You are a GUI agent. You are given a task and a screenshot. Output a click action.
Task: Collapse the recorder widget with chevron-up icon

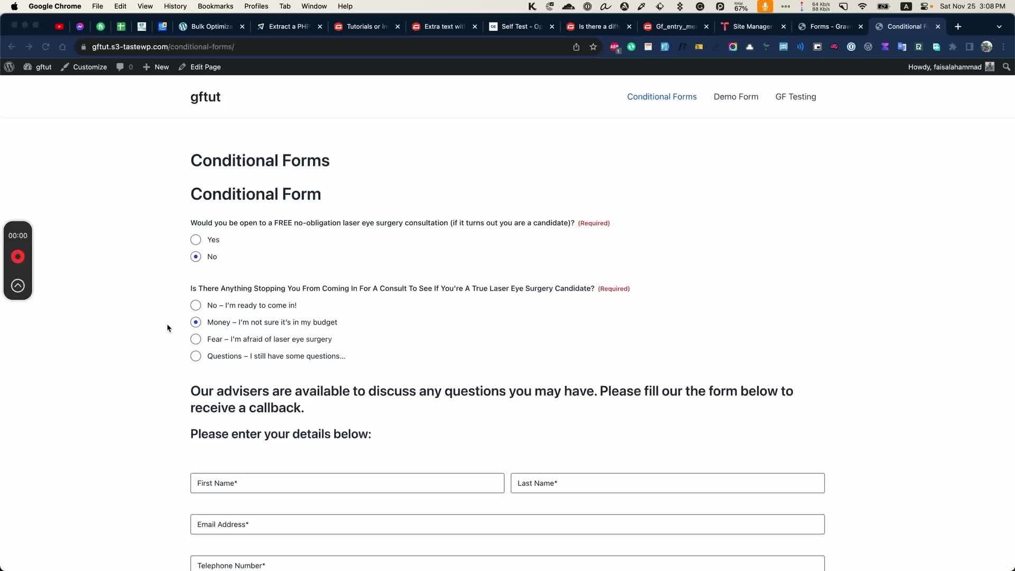tap(18, 286)
